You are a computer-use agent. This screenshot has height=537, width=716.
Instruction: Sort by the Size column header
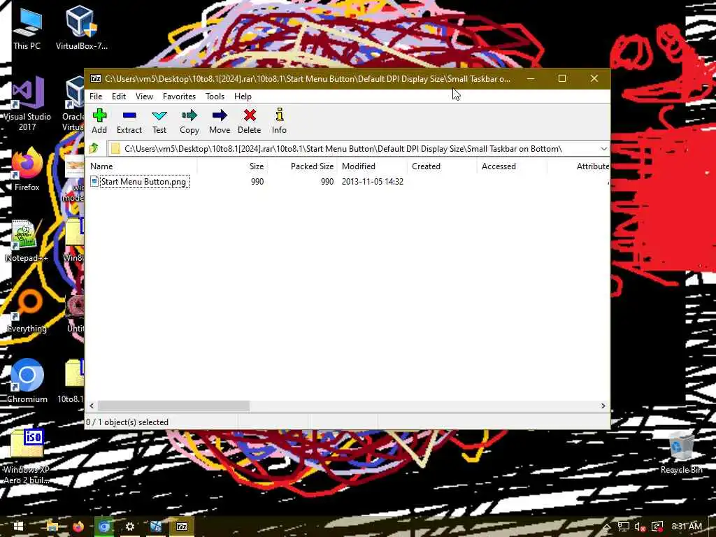[x=233, y=166]
